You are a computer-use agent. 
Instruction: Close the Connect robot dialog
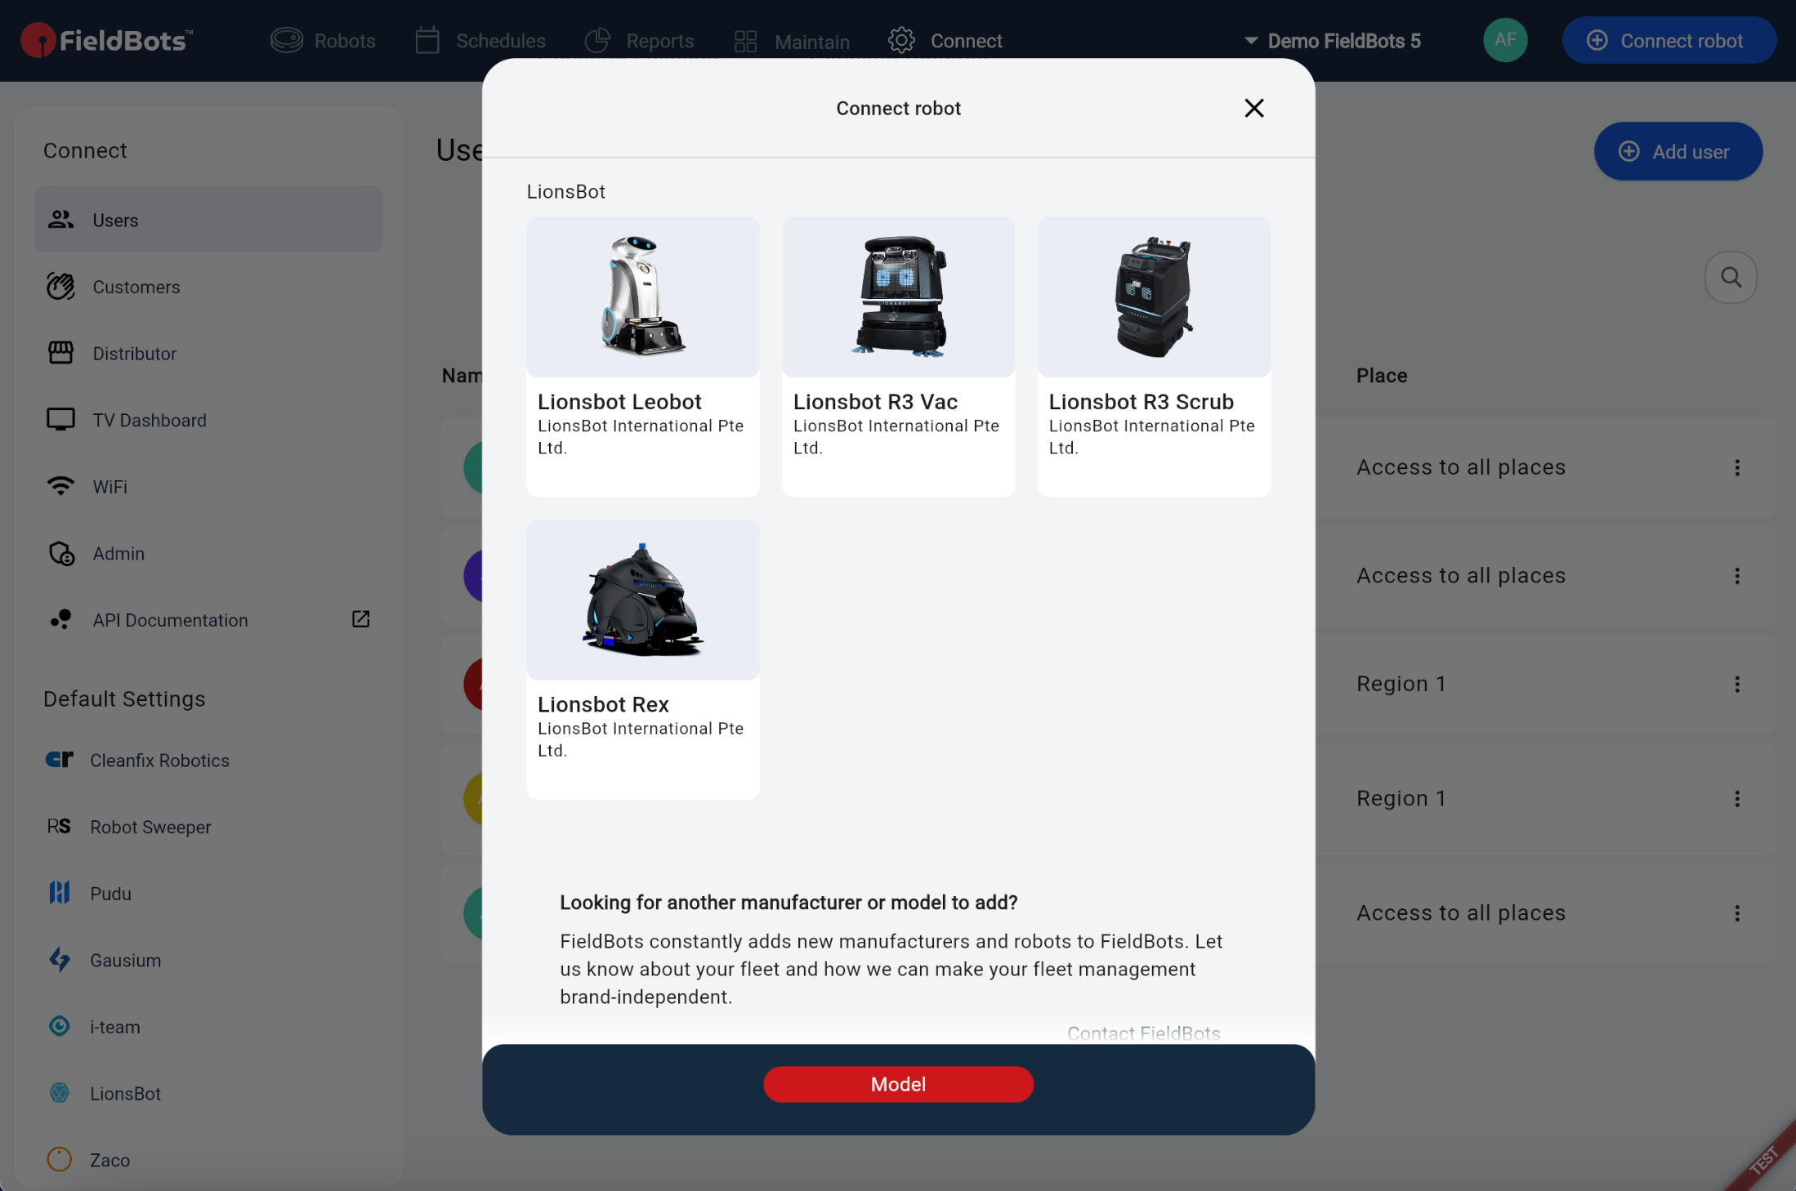(x=1253, y=108)
